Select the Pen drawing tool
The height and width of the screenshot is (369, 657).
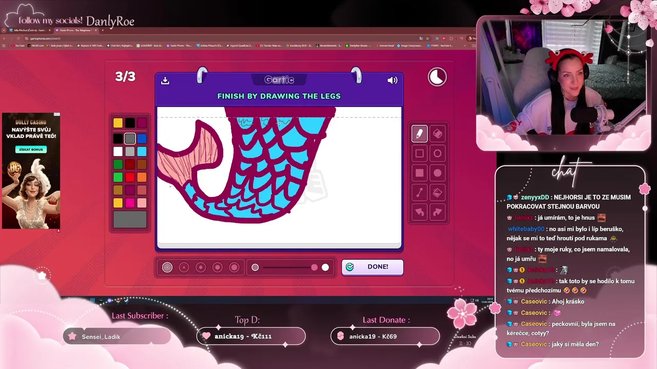[x=419, y=134]
